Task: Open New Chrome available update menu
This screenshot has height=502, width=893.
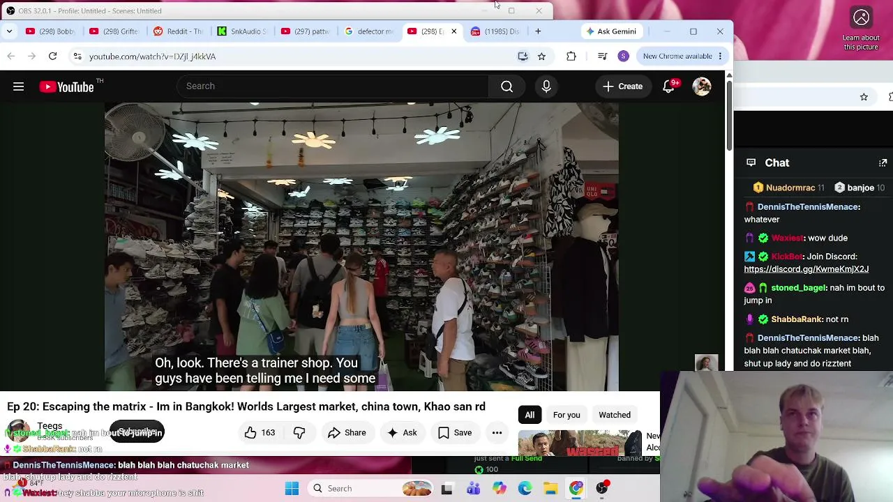Action: 682,56
